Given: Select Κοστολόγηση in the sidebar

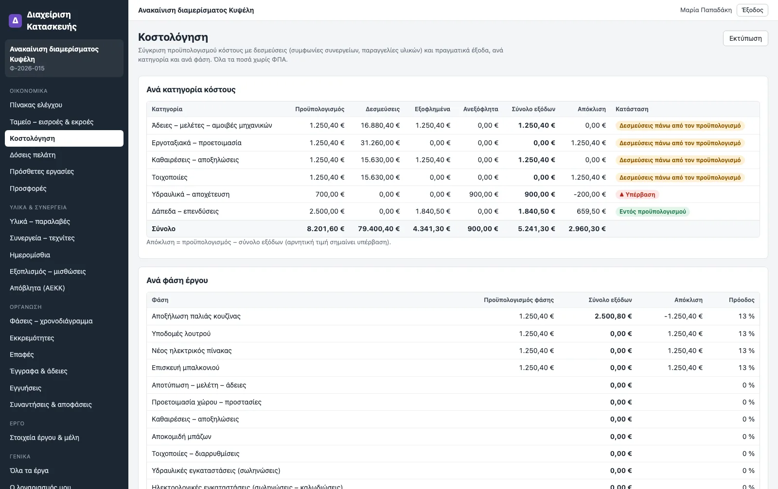Looking at the screenshot, I should pos(64,138).
